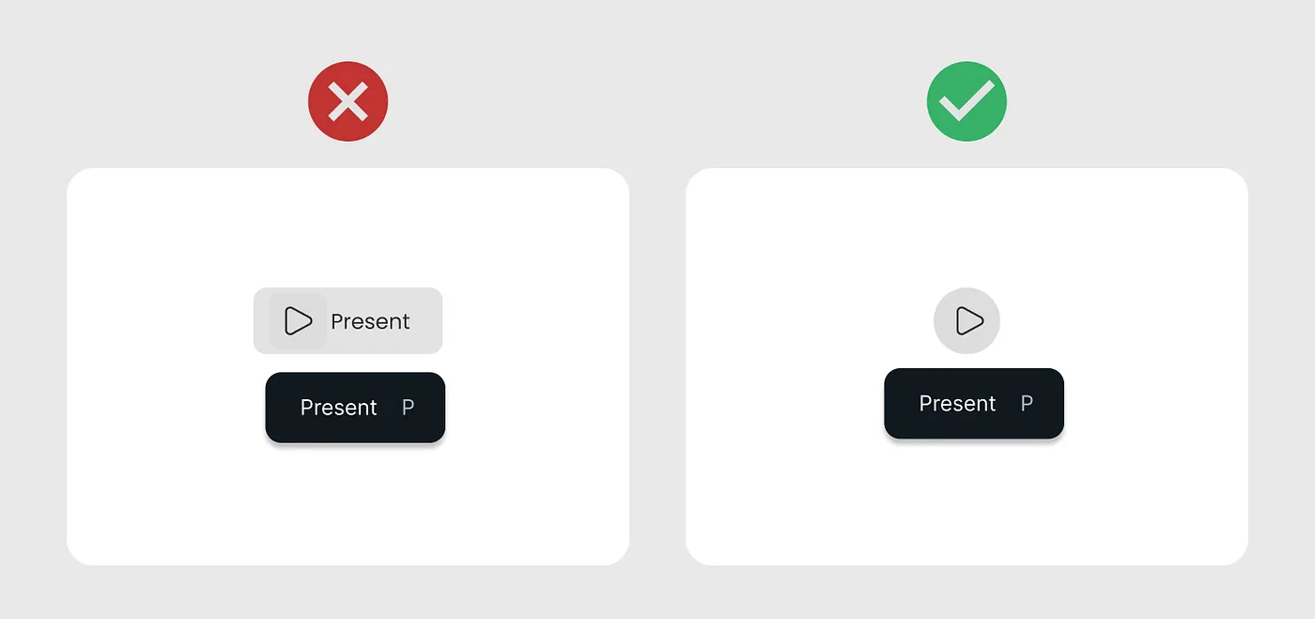Click the gray gap between the two white cards
Screen dimensions: 1315x619
tap(657, 366)
